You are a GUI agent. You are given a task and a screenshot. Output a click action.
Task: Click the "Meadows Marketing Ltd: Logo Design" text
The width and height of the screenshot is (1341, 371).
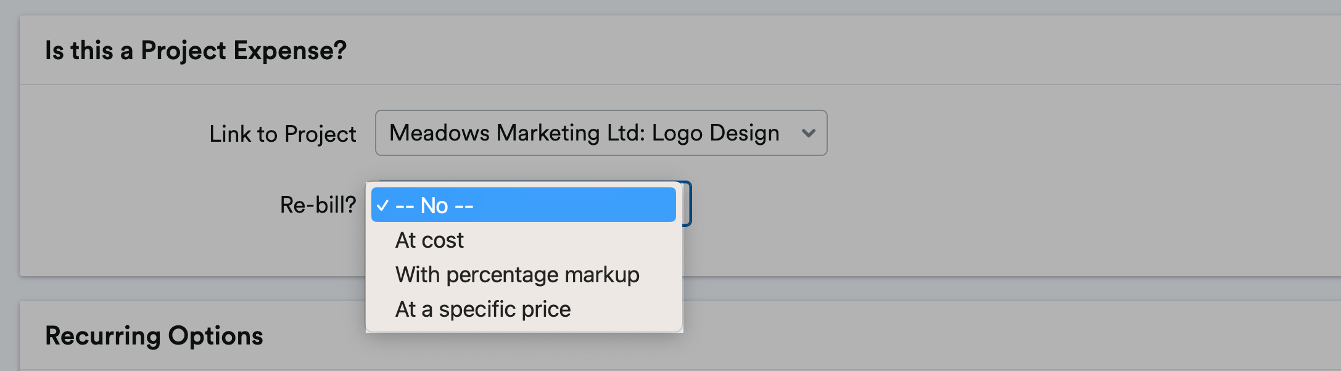coord(584,132)
